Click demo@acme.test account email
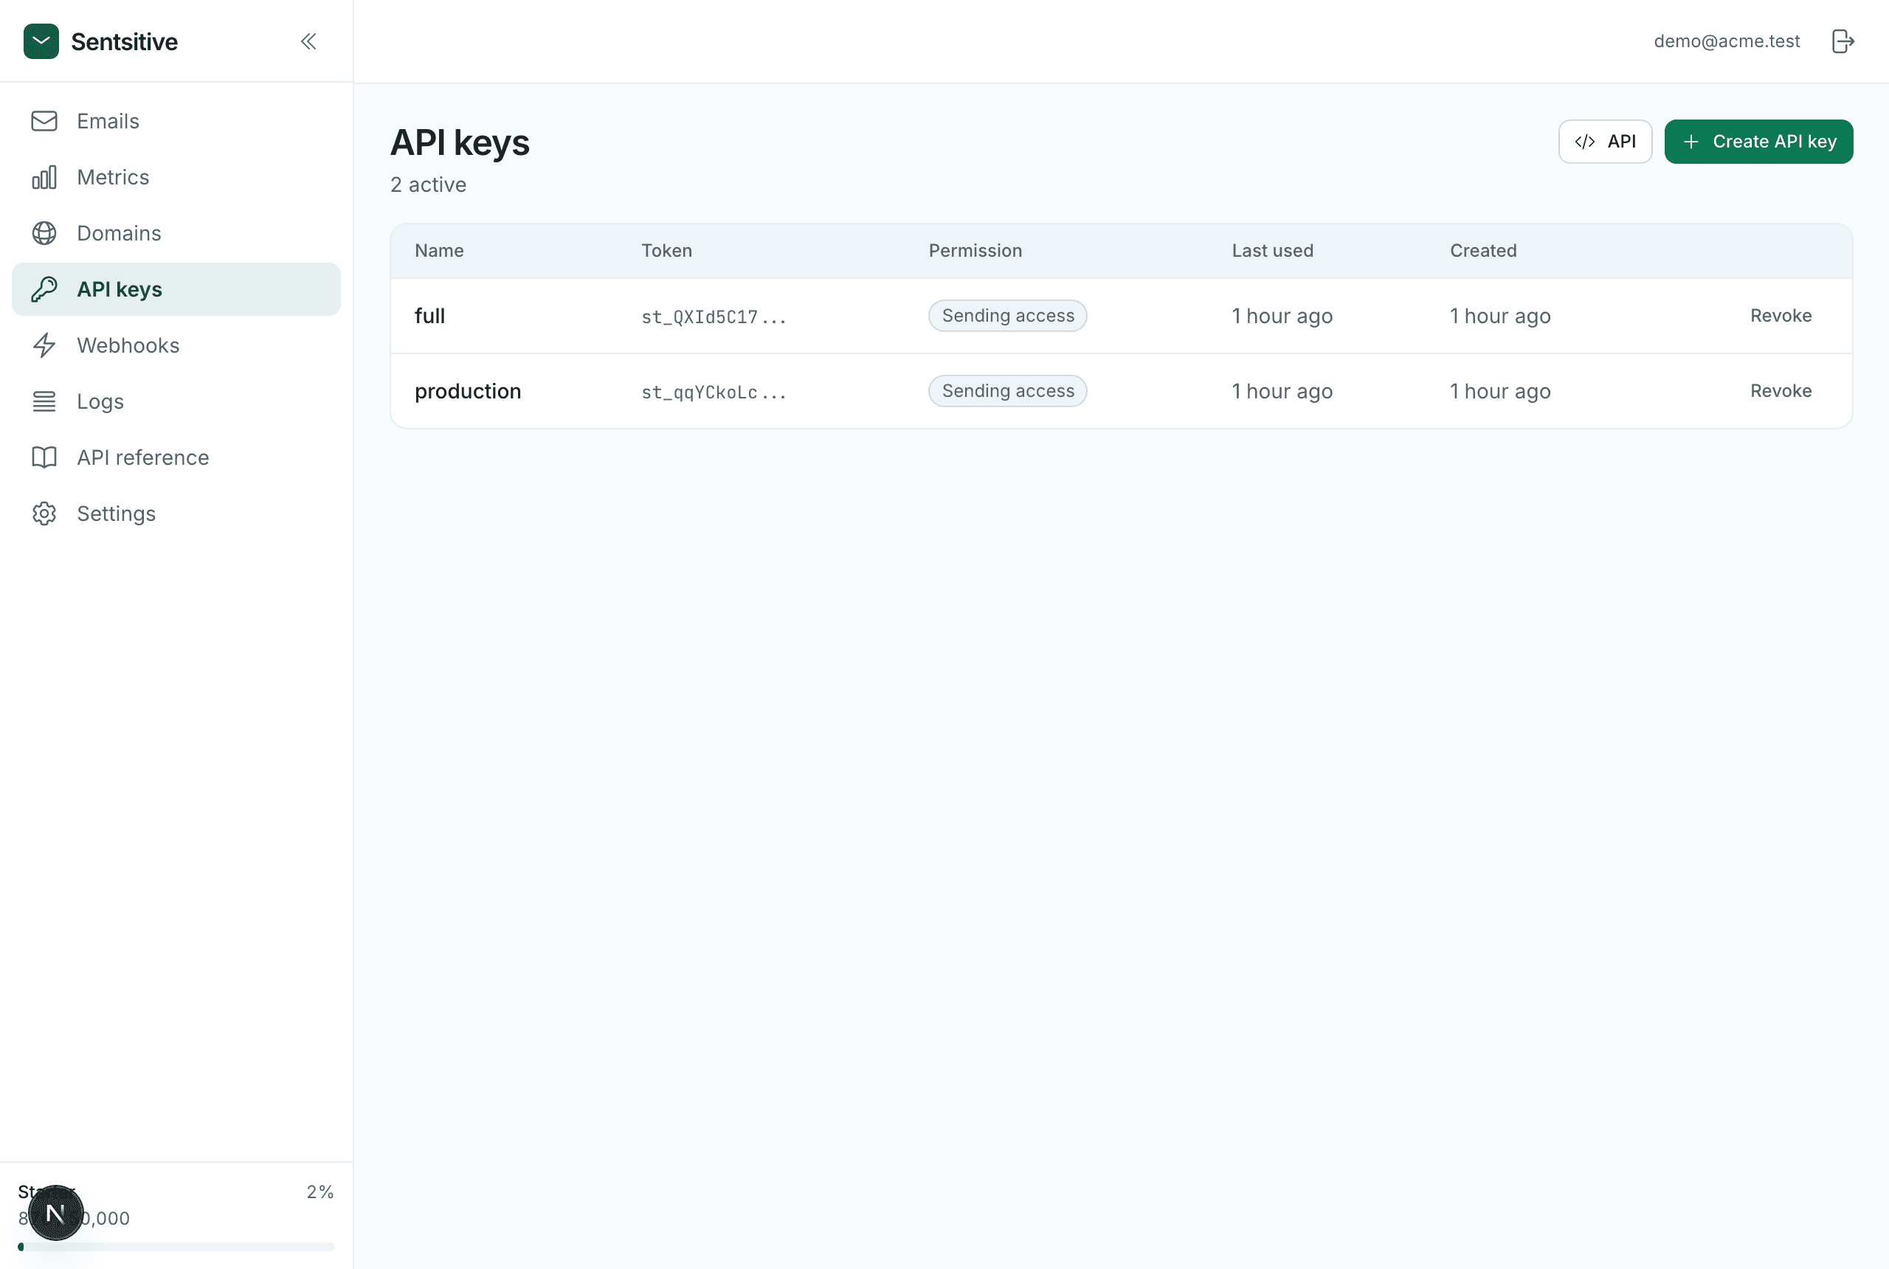1889x1269 pixels. coord(1727,41)
